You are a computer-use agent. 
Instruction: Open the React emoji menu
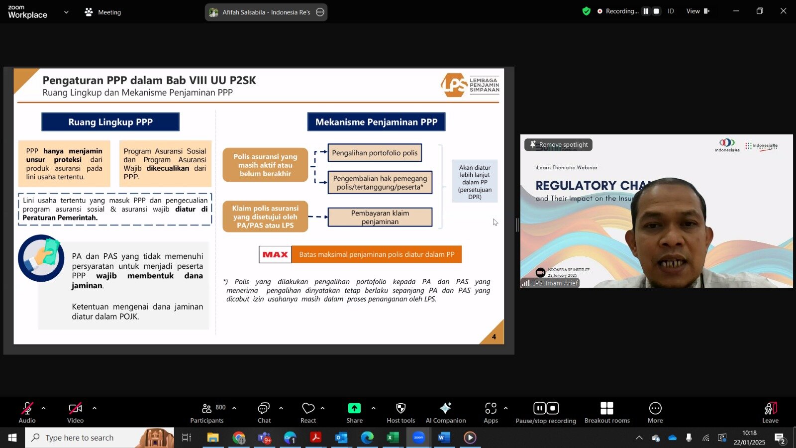point(308,413)
